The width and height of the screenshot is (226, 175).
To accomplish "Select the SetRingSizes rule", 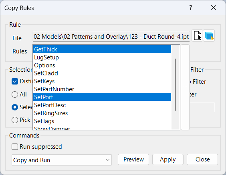I will click(x=102, y=113).
